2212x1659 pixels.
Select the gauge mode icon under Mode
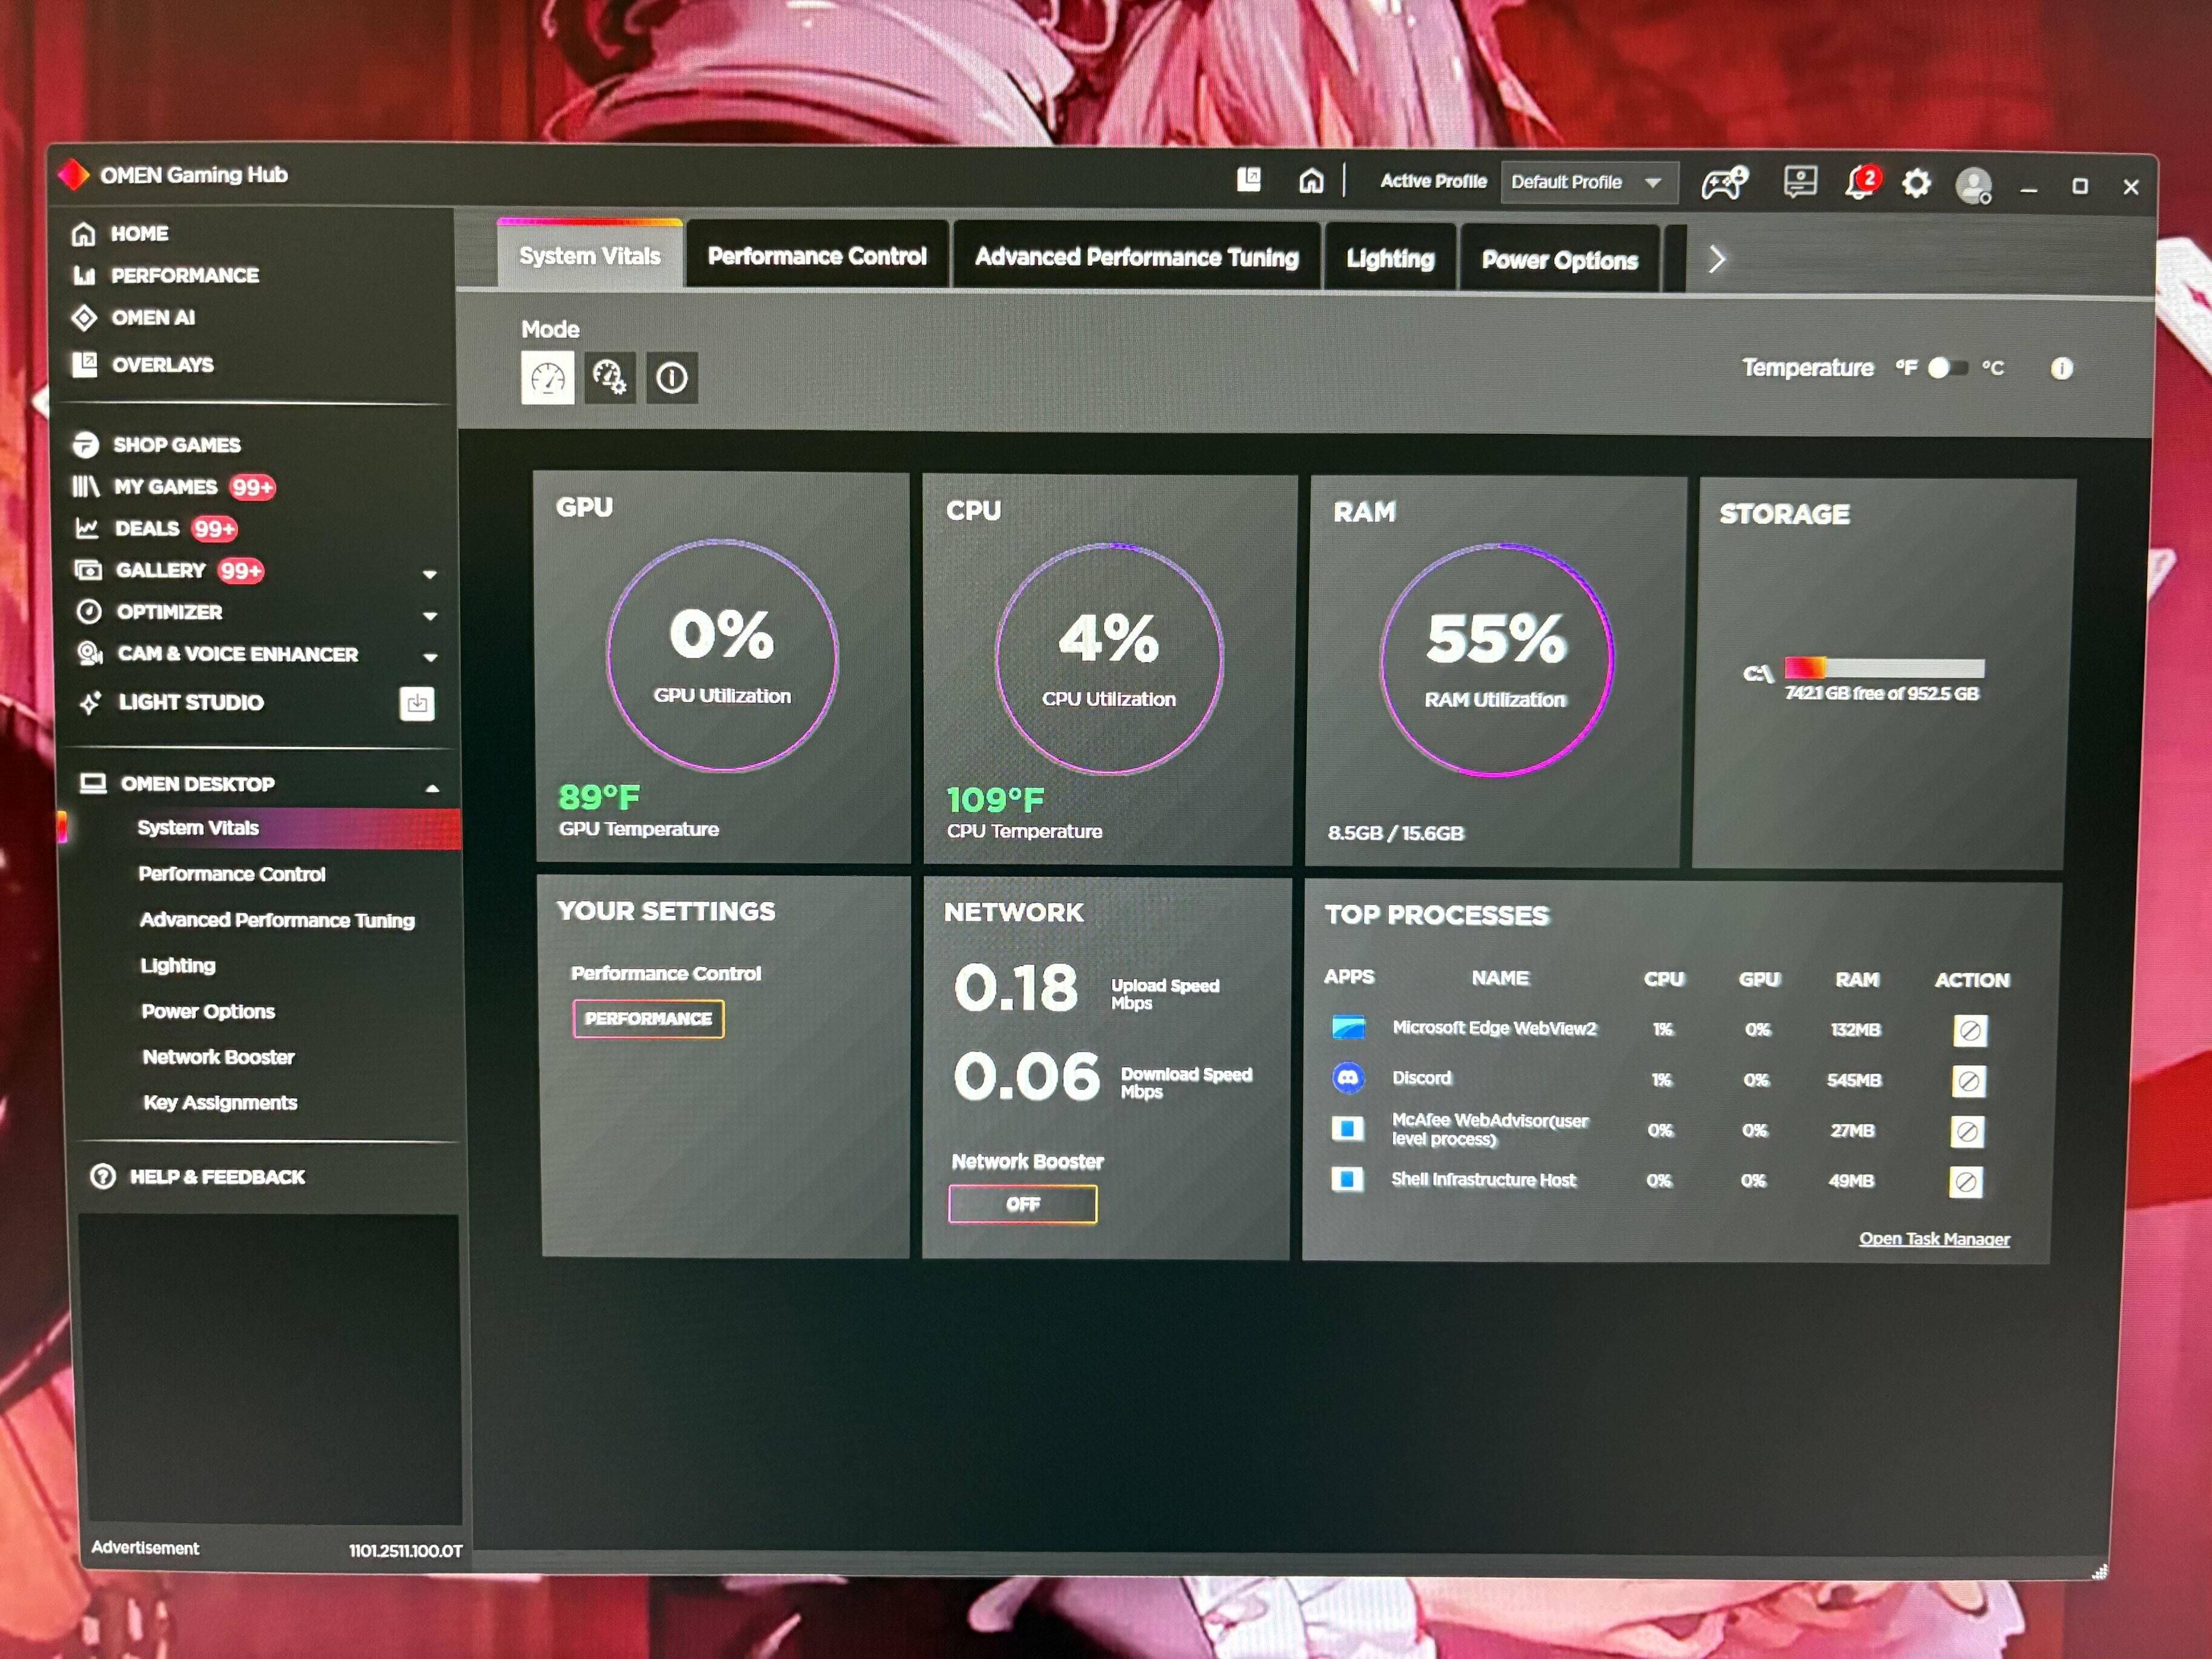(x=548, y=377)
